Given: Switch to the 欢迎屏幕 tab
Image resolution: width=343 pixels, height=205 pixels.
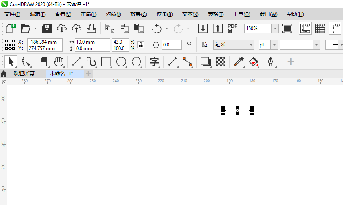Looking at the screenshot, I should pos(24,73).
